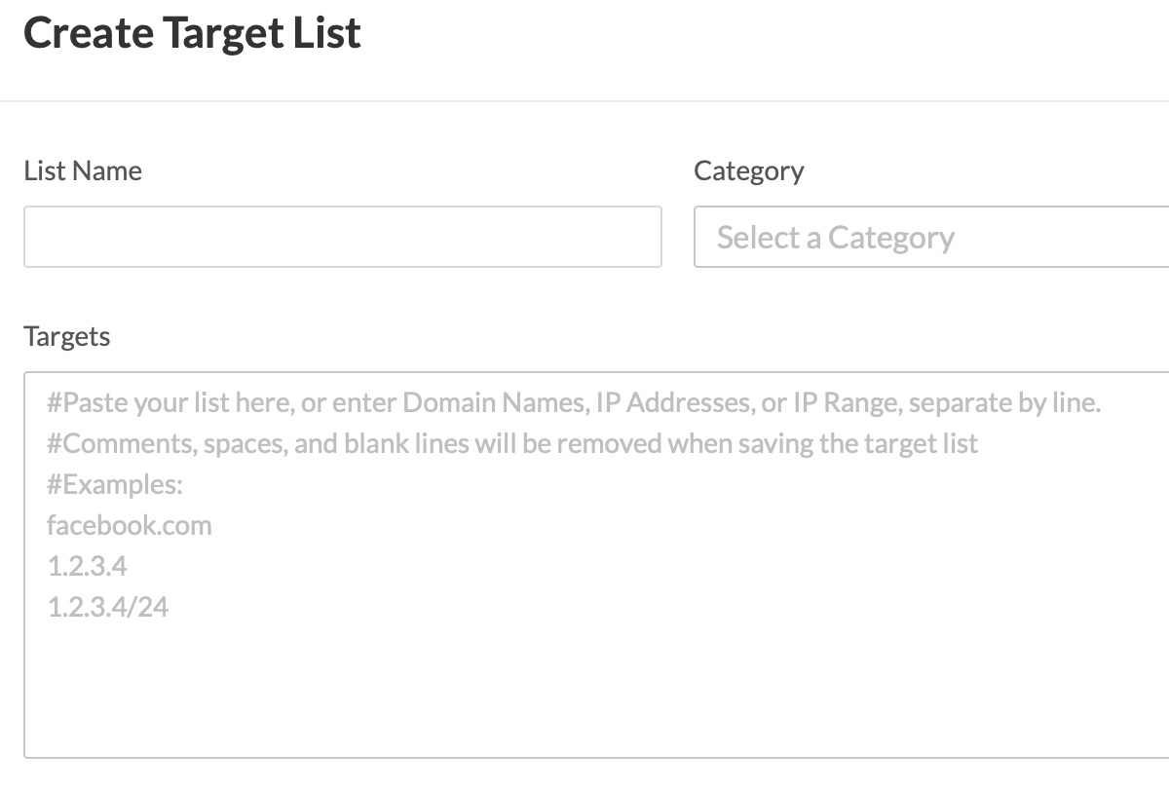Select the "Create Target List" heading
1169x791 pixels.
point(192,33)
